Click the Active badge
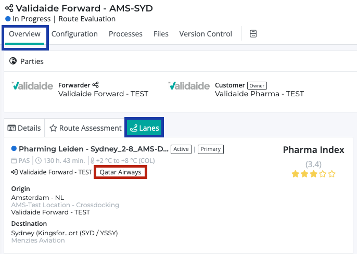Viewport: 357px width, 254px height. pos(181,149)
